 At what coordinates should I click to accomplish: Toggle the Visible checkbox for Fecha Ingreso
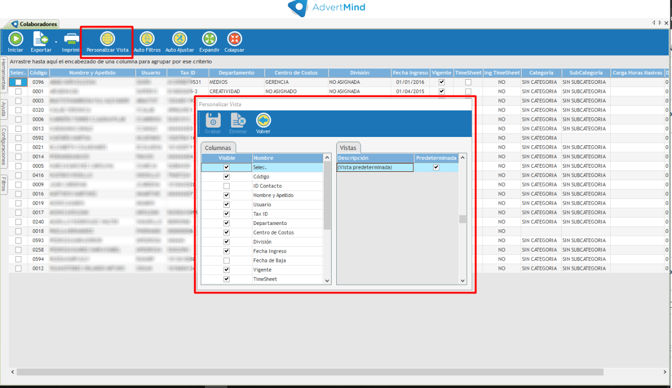(226, 251)
